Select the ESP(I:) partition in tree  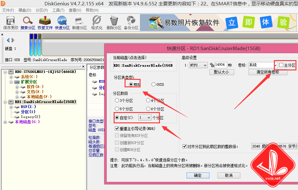click(28, 107)
